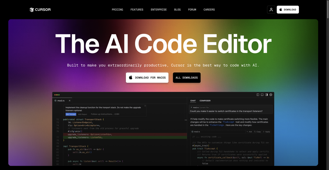The height and width of the screenshot is (170, 329).
Task: Dismiss the inline prompt popup with its X
Action: [145, 106]
